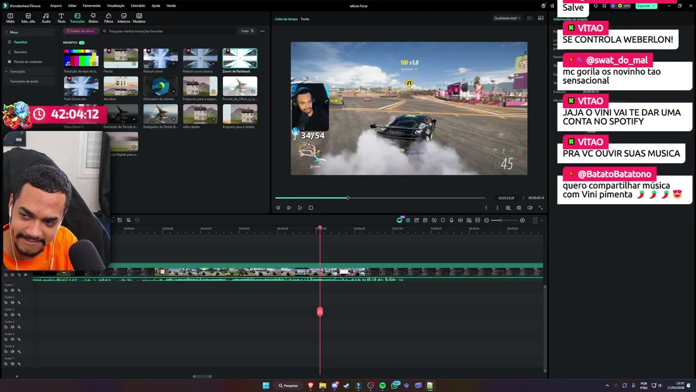Open the Áudio library tab

(x=46, y=18)
